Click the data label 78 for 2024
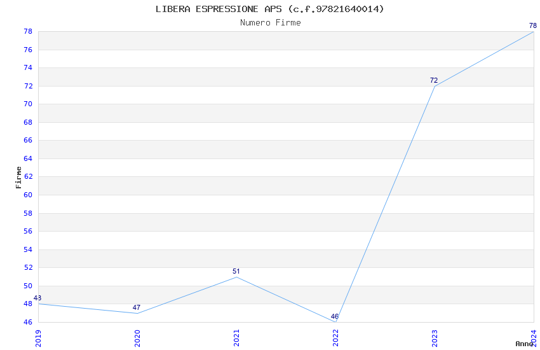 tap(533, 25)
